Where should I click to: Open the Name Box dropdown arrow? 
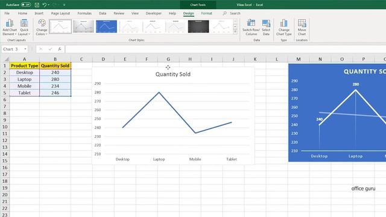click(x=25, y=49)
